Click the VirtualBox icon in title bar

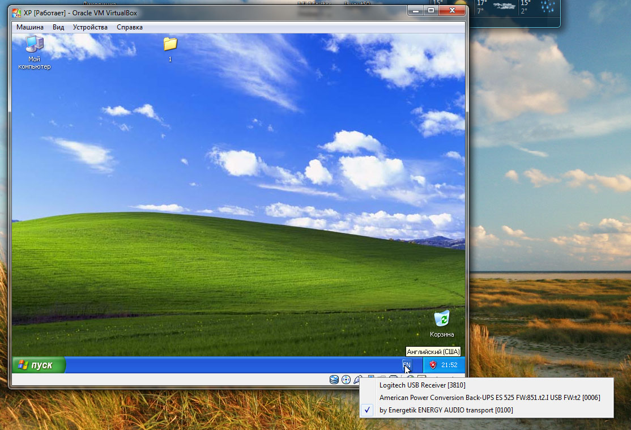click(x=16, y=13)
